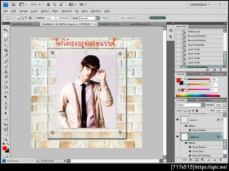Screen dimensions: 229x171
Task: Switch to the spysibkkn.jpg document tab
Action: point(141,24)
